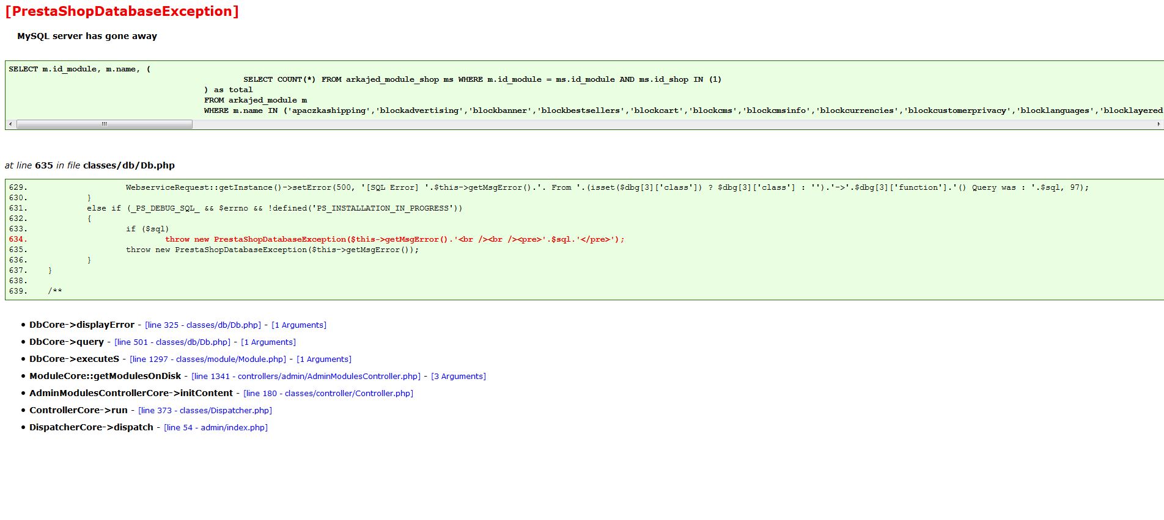Click the 'FROM arkajed_module m' SQL line
The width and height of the screenshot is (1164, 520).
coord(256,100)
